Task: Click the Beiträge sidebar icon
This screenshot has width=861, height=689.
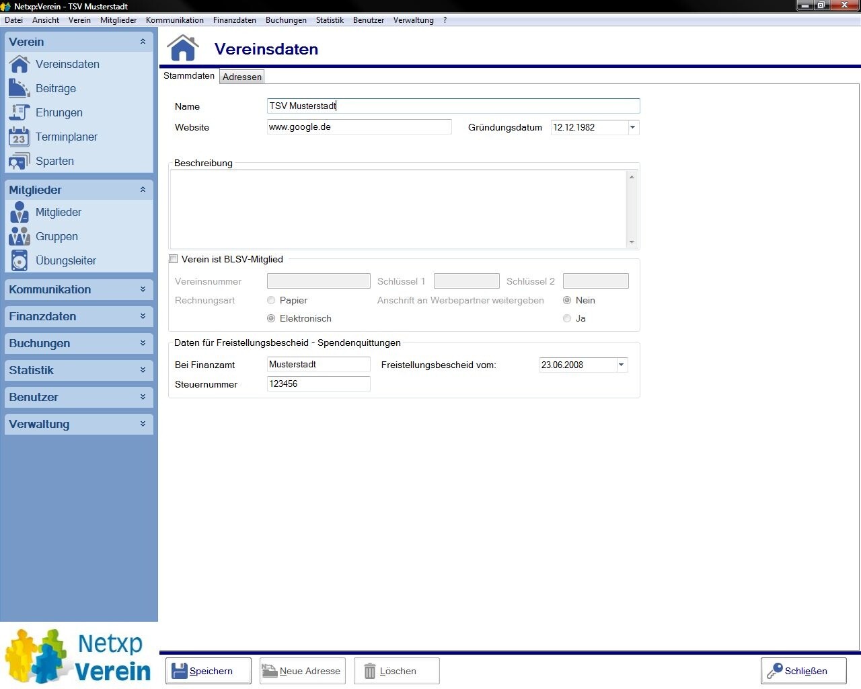Action: [x=20, y=88]
